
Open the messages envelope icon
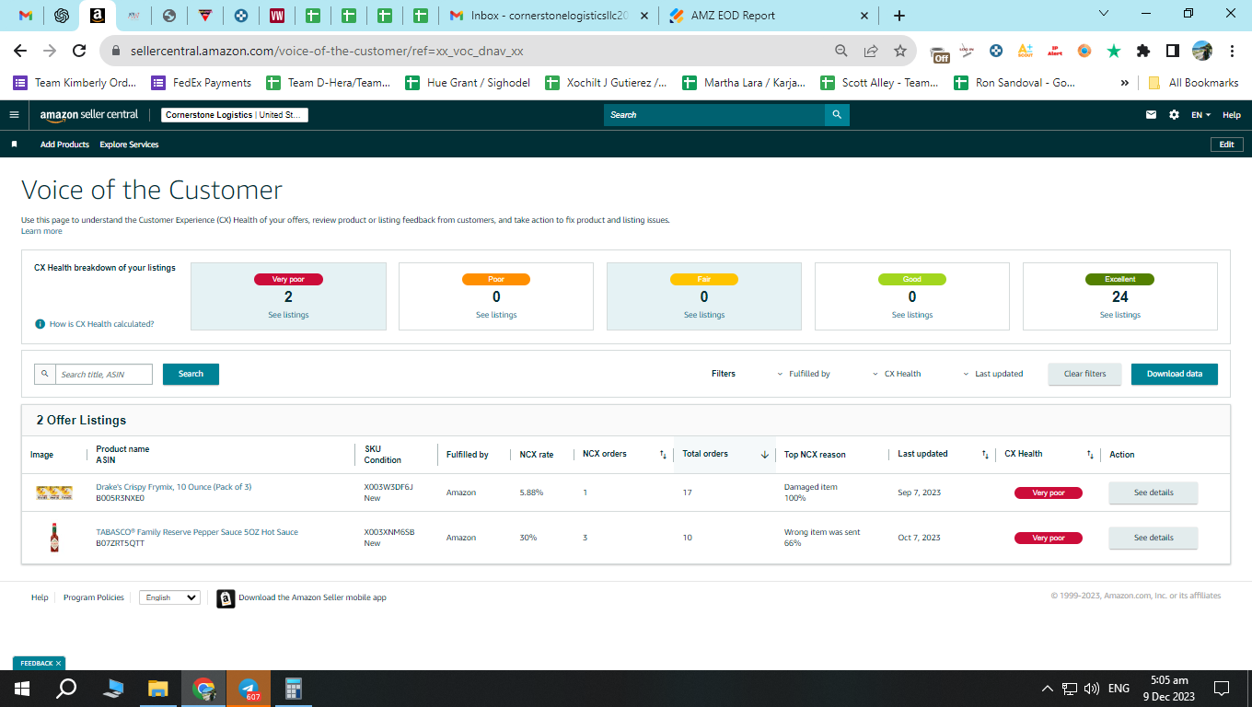tap(1151, 115)
